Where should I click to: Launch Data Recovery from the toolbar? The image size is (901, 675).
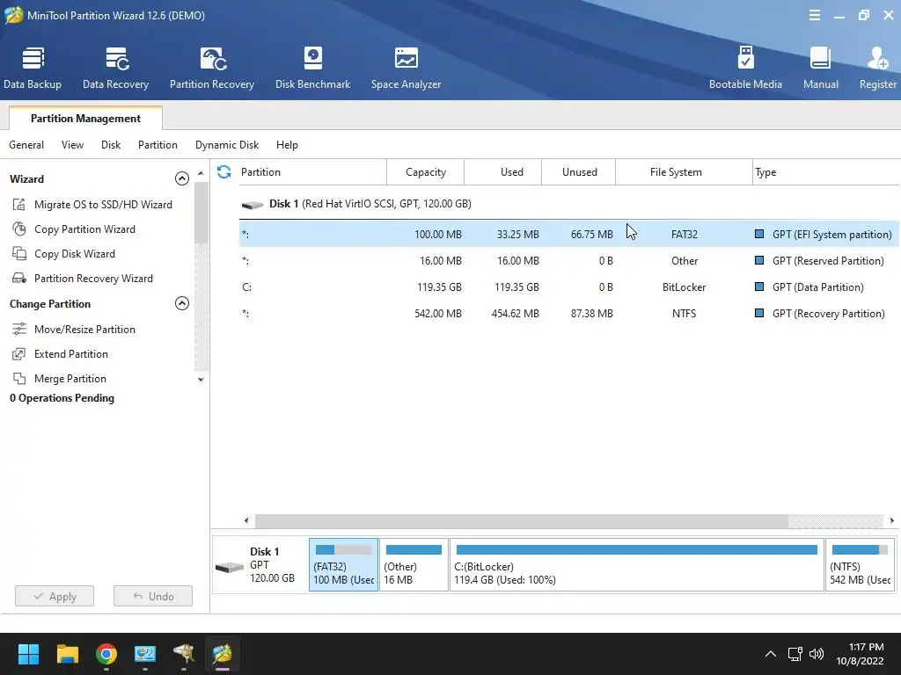(115, 69)
